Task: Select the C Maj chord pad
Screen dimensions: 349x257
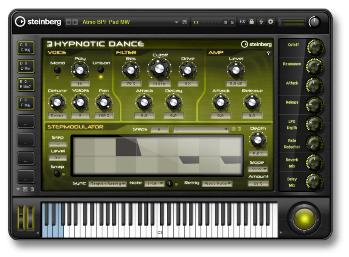Action: click(26, 47)
